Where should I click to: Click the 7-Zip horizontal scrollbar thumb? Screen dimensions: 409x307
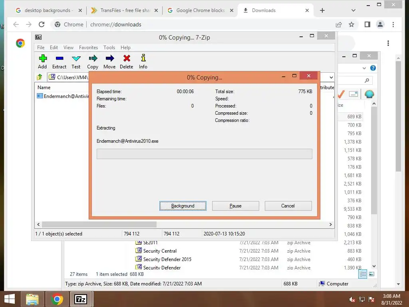click(x=99, y=225)
